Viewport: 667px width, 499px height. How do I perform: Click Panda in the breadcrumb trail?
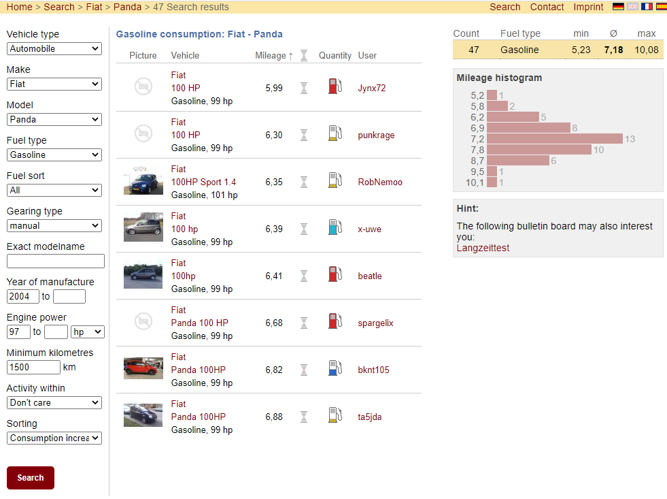(127, 7)
